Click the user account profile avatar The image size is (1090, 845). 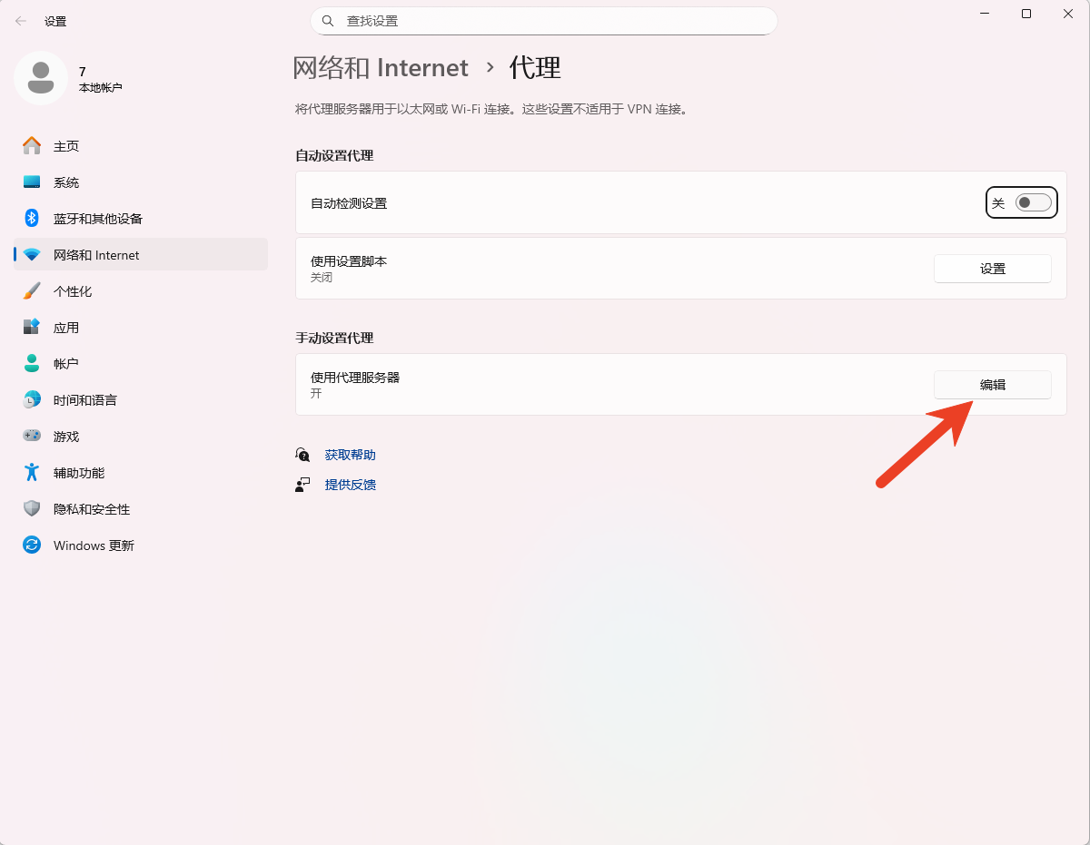[x=40, y=78]
